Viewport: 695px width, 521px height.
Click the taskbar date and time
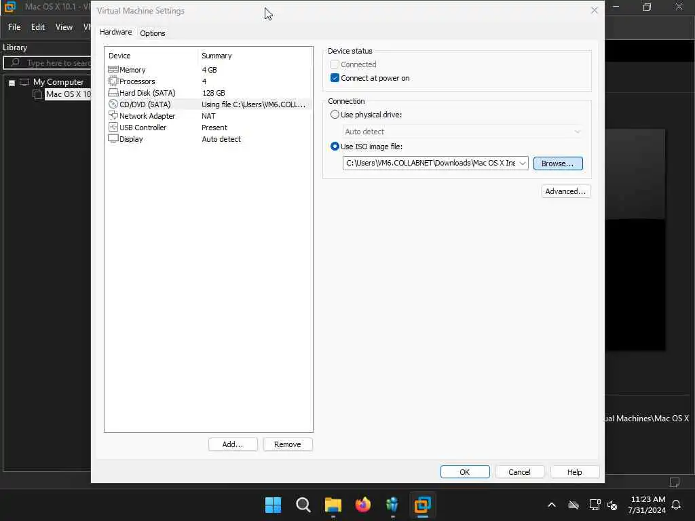(x=647, y=505)
